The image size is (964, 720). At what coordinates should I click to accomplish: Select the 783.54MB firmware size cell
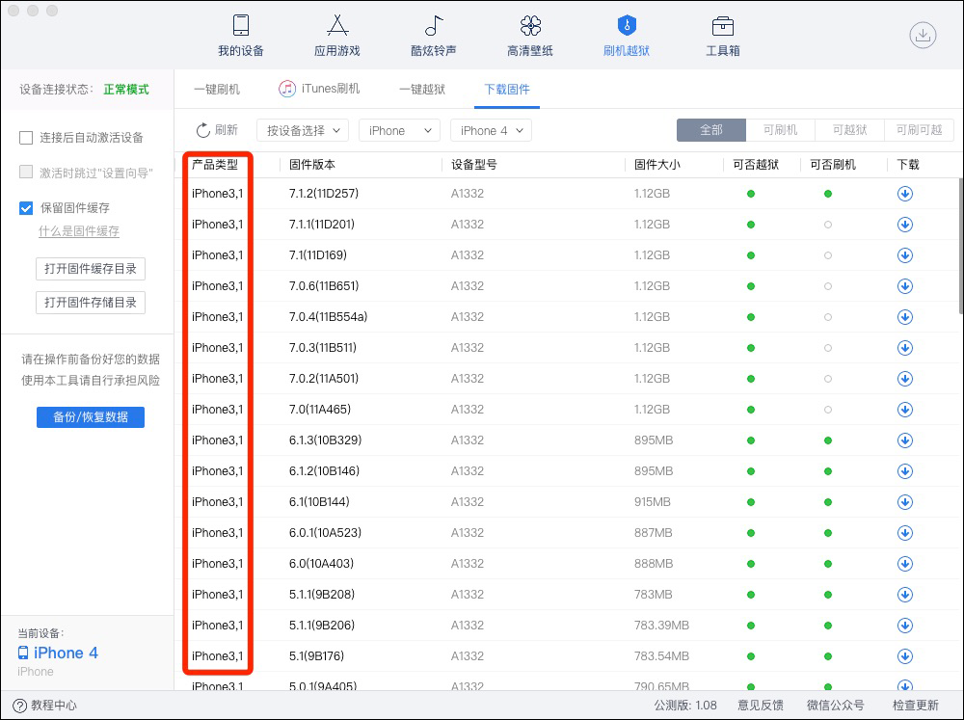(661, 656)
